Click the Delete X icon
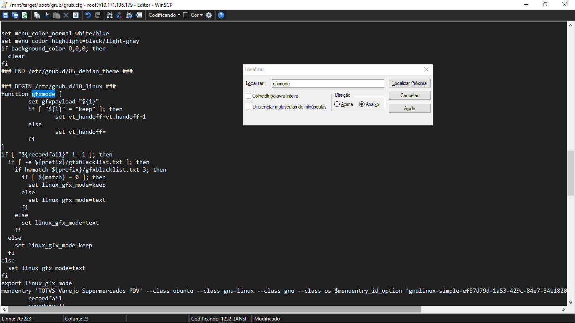 pos(66,15)
